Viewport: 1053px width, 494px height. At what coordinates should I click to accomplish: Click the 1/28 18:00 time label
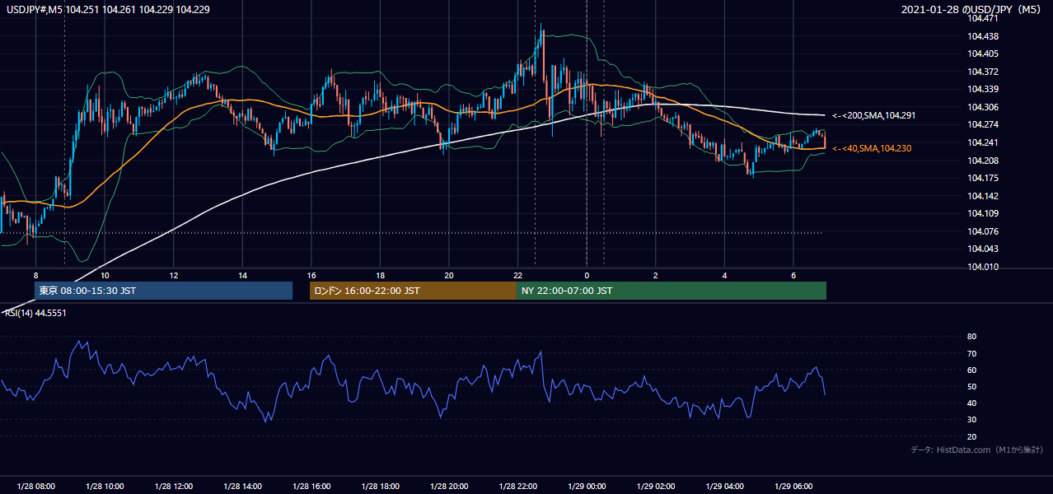(x=380, y=486)
